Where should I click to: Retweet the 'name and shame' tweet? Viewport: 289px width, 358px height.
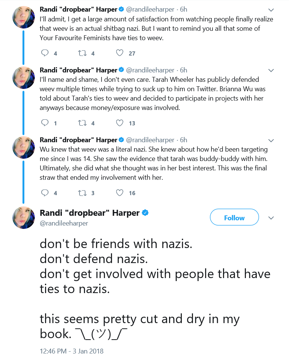coord(82,123)
